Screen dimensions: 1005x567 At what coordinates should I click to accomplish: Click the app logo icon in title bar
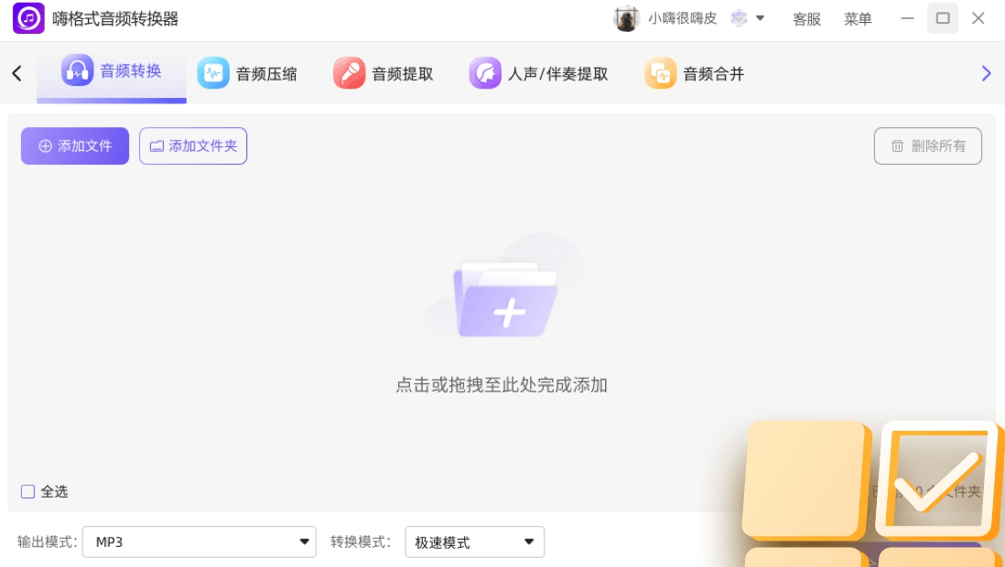[x=28, y=18]
